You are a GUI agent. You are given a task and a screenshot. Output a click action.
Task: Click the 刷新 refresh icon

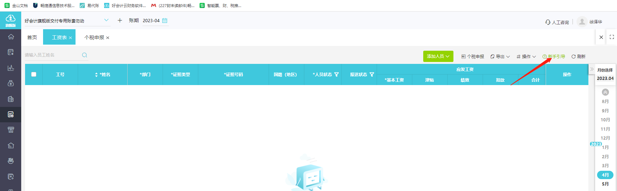coord(573,56)
